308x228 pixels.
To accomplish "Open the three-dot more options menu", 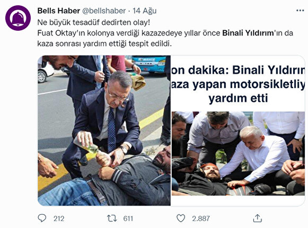I will (300, 11).
